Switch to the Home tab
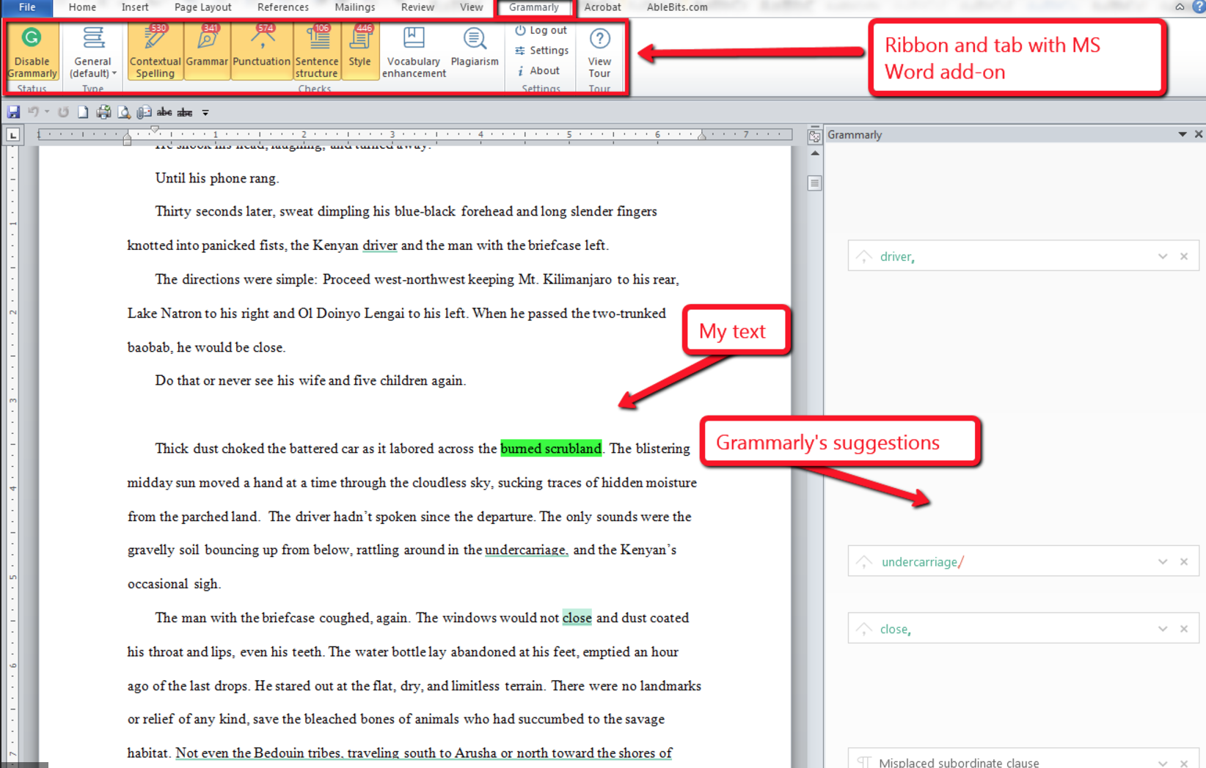This screenshot has height=768, width=1206. 82,7
